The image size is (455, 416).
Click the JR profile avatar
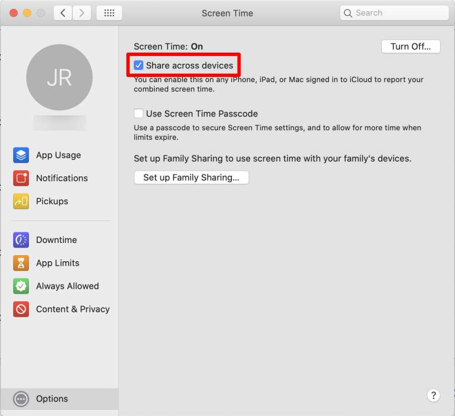coord(59,78)
